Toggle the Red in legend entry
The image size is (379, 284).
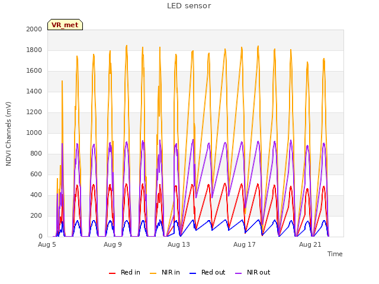(x=125, y=272)
